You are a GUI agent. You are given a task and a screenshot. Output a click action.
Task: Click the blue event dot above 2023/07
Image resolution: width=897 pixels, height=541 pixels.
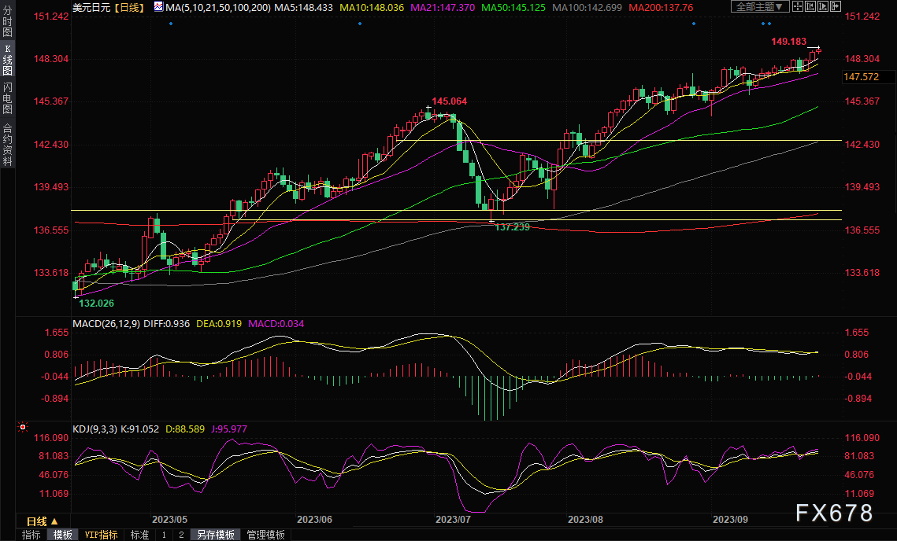click(x=360, y=24)
